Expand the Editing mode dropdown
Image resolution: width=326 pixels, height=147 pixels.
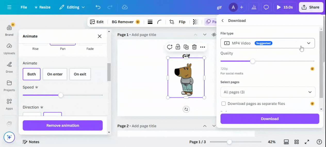(72, 7)
